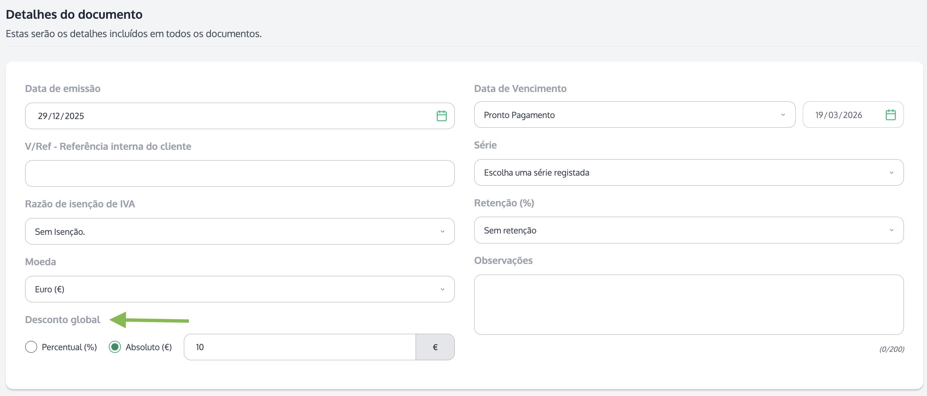Open the issue date calendar picker icon
The height and width of the screenshot is (396, 927).
[x=441, y=116]
